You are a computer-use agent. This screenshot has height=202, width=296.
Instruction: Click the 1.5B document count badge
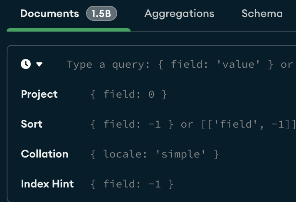pyautogui.click(x=101, y=14)
